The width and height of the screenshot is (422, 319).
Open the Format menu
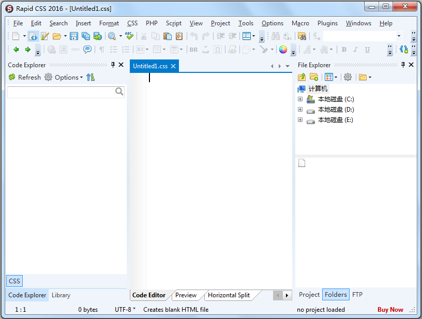109,23
